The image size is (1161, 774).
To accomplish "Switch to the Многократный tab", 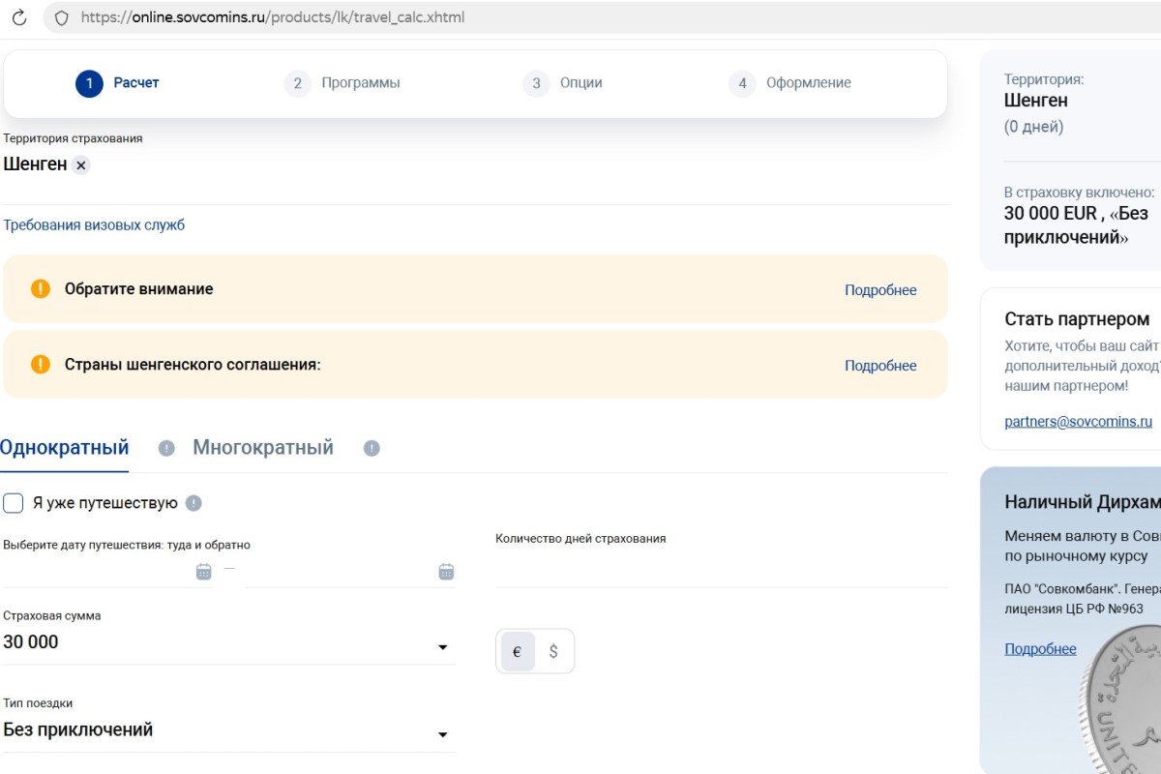I will tap(263, 448).
